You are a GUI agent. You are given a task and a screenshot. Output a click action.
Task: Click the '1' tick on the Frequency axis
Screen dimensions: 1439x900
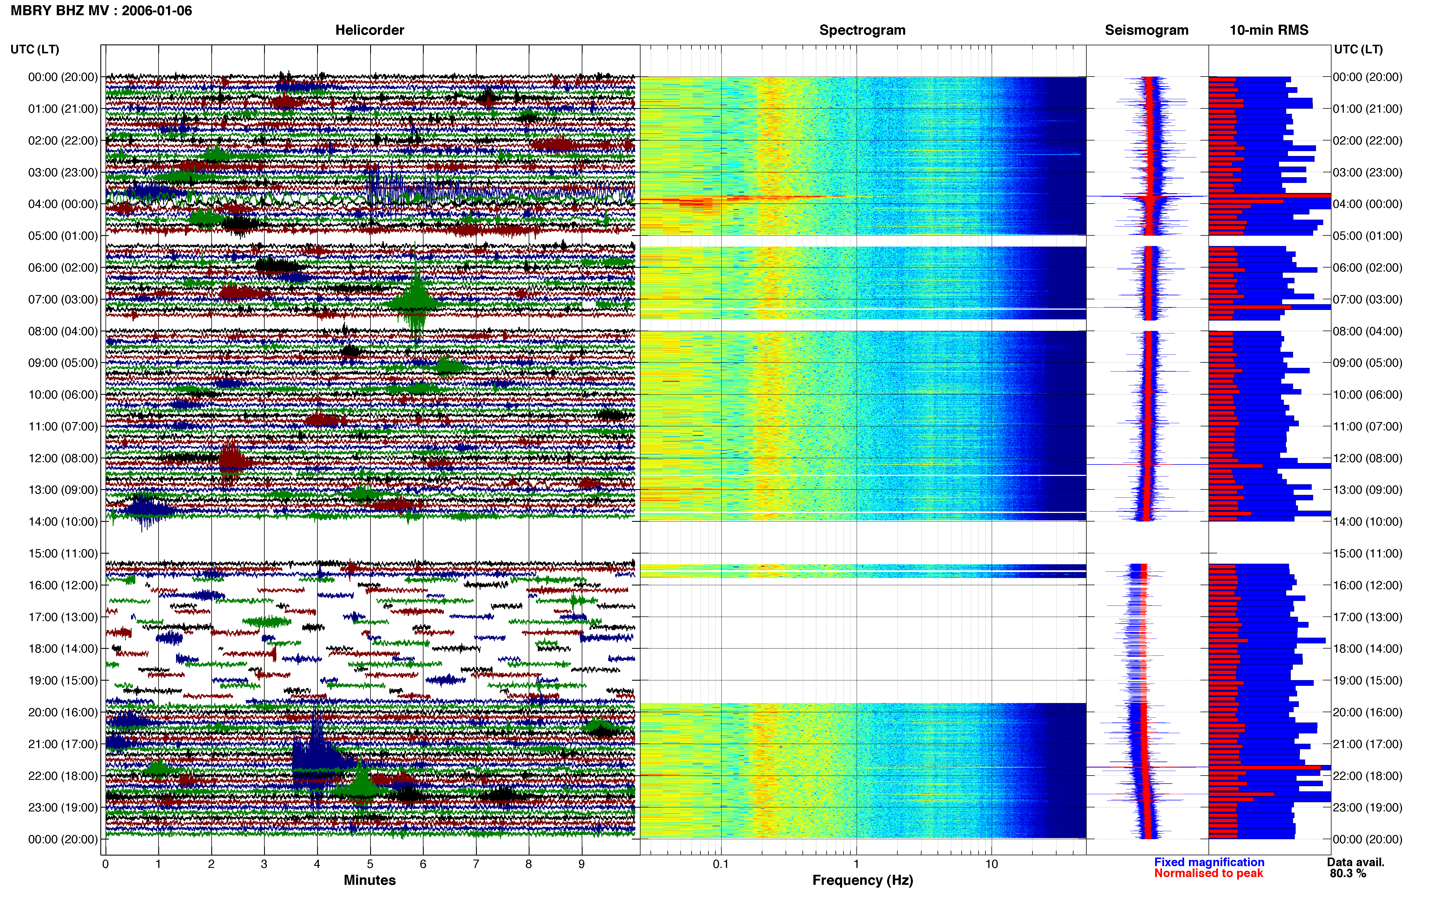click(x=856, y=864)
